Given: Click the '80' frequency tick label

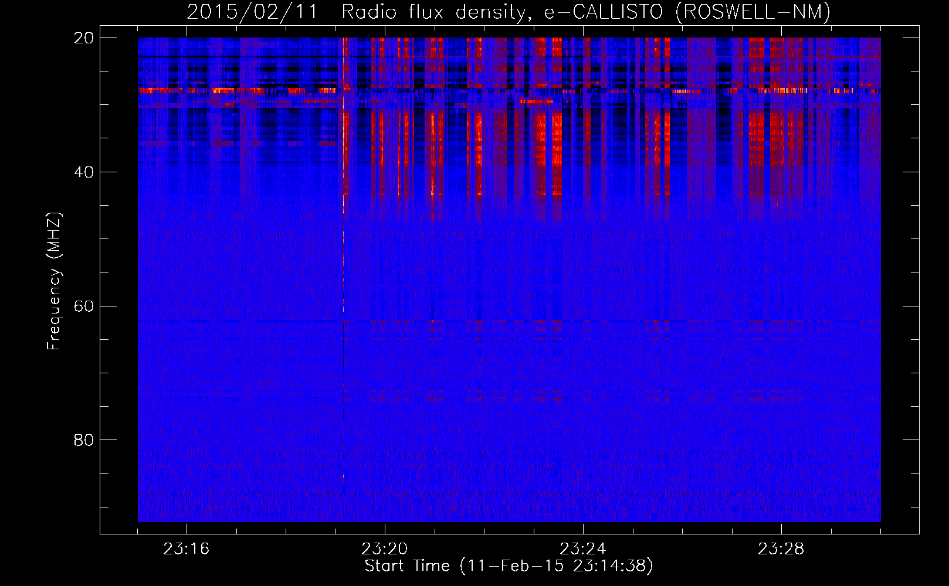Looking at the screenshot, I should coord(84,440).
